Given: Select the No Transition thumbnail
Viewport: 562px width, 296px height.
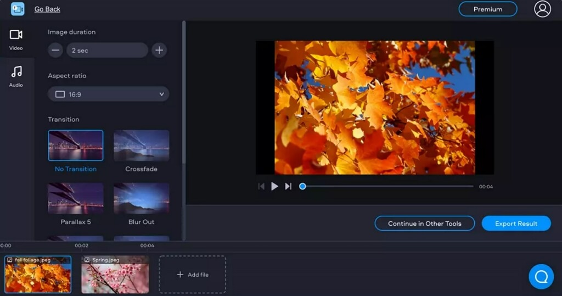Looking at the screenshot, I should tap(76, 146).
